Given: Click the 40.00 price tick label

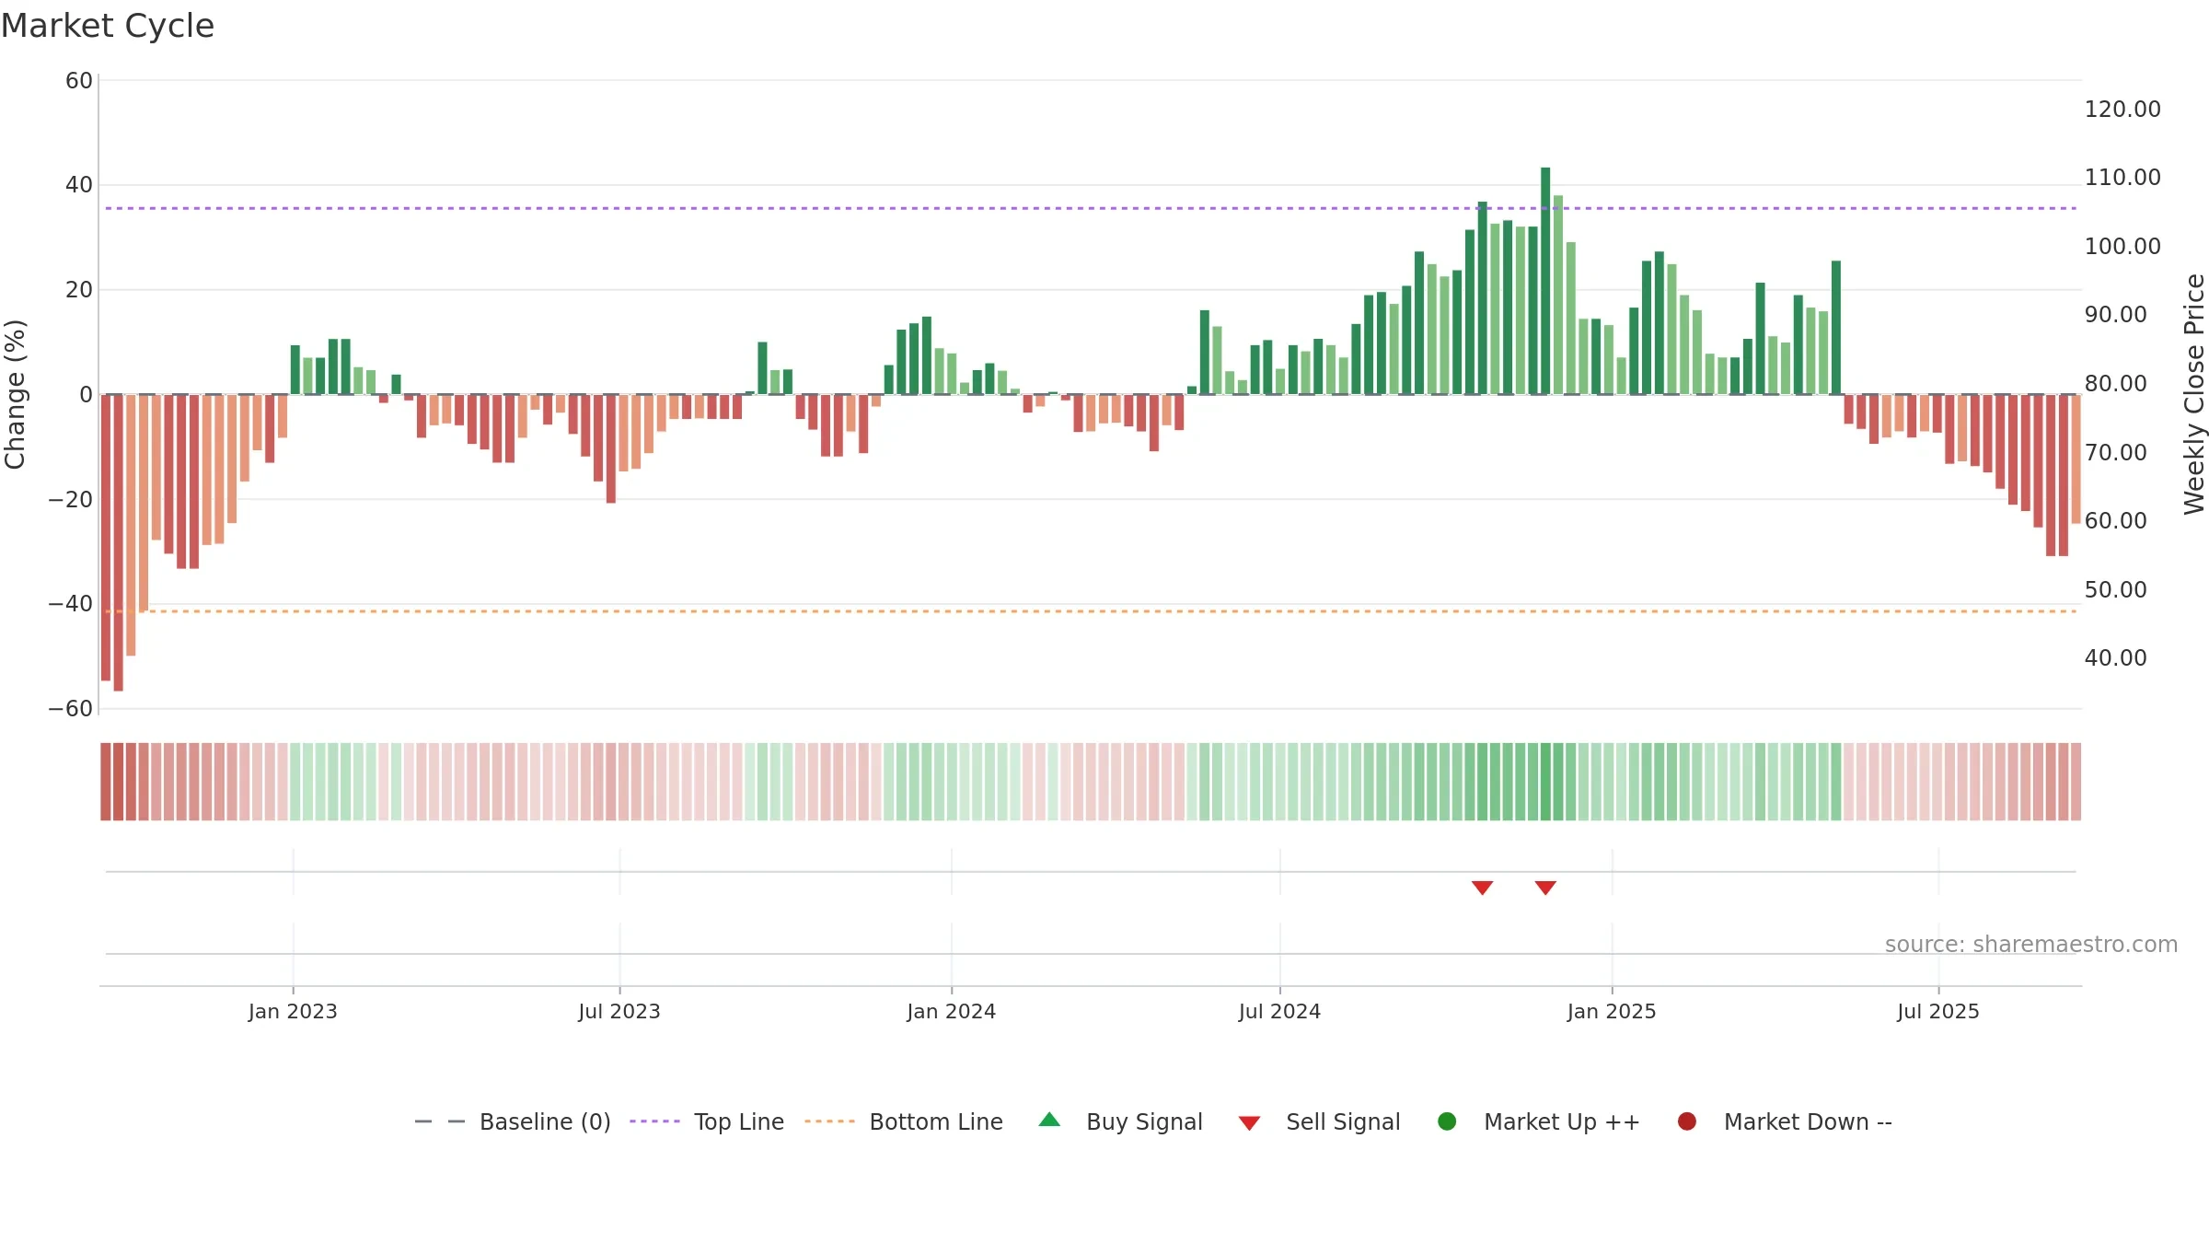Looking at the screenshot, I should point(2116,658).
